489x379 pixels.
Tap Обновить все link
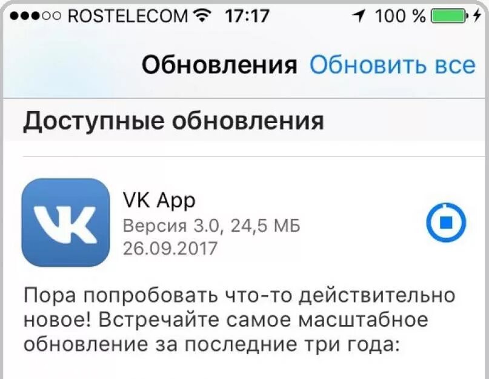click(x=392, y=65)
